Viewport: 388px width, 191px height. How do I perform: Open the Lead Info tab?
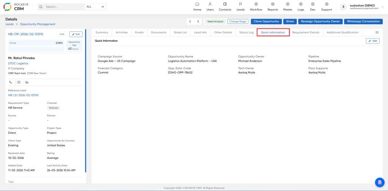[200, 33]
